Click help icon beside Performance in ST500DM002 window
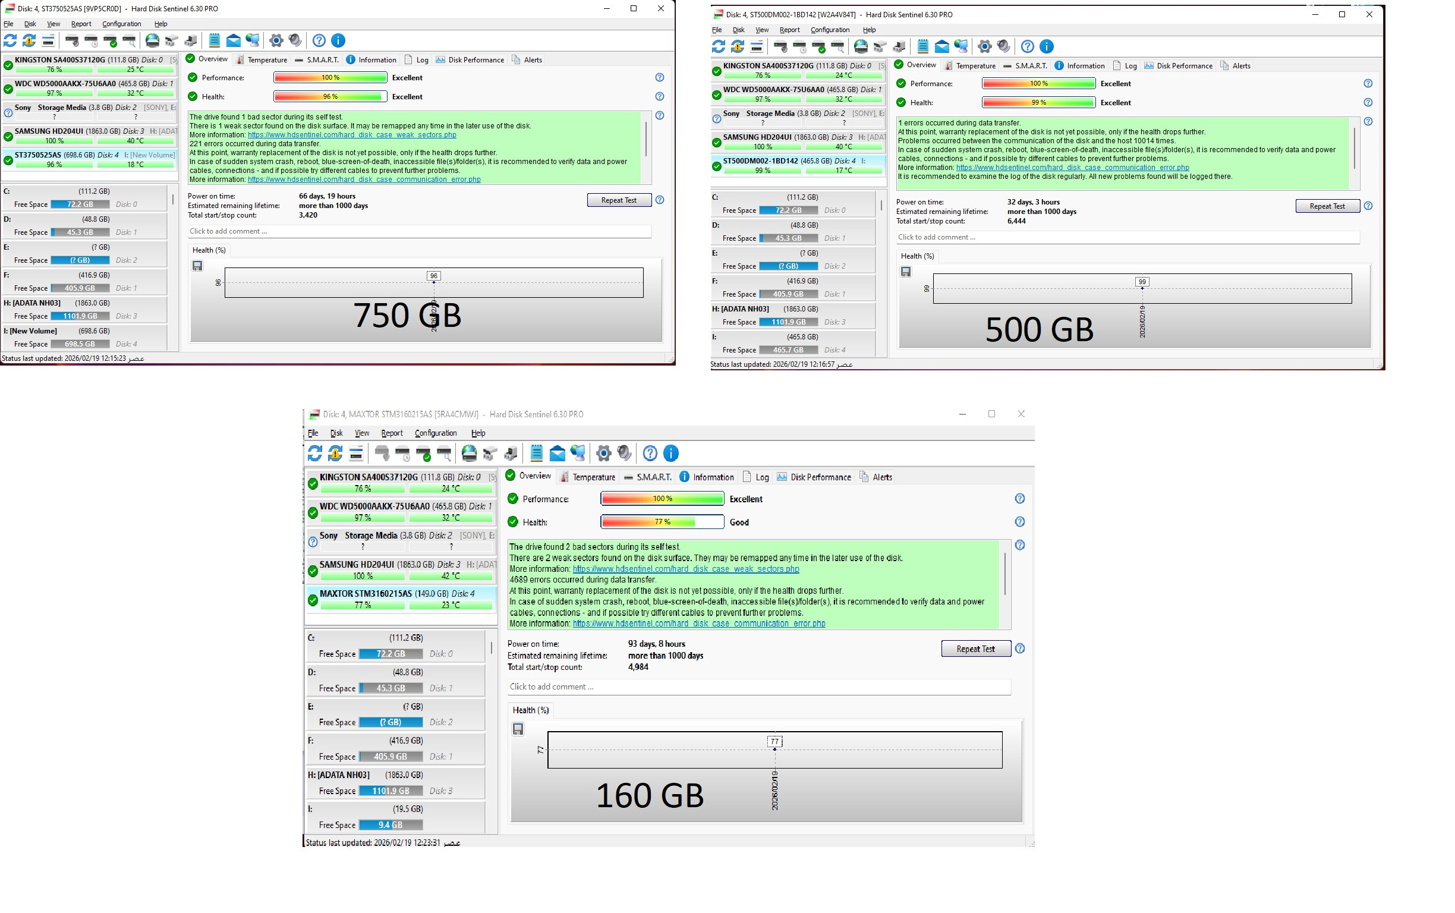This screenshot has height=913, width=1455. click(x=1368, y=83)
